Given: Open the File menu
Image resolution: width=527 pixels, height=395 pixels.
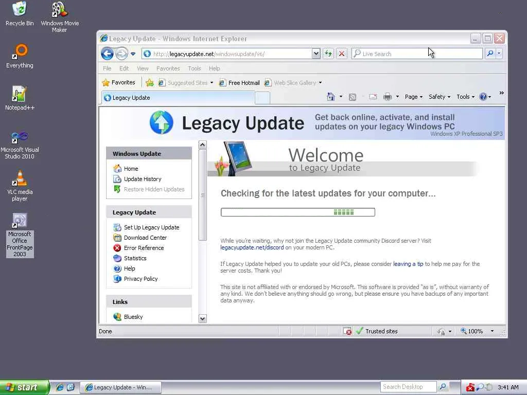Looking at the screenshot, I should (107, 68).
